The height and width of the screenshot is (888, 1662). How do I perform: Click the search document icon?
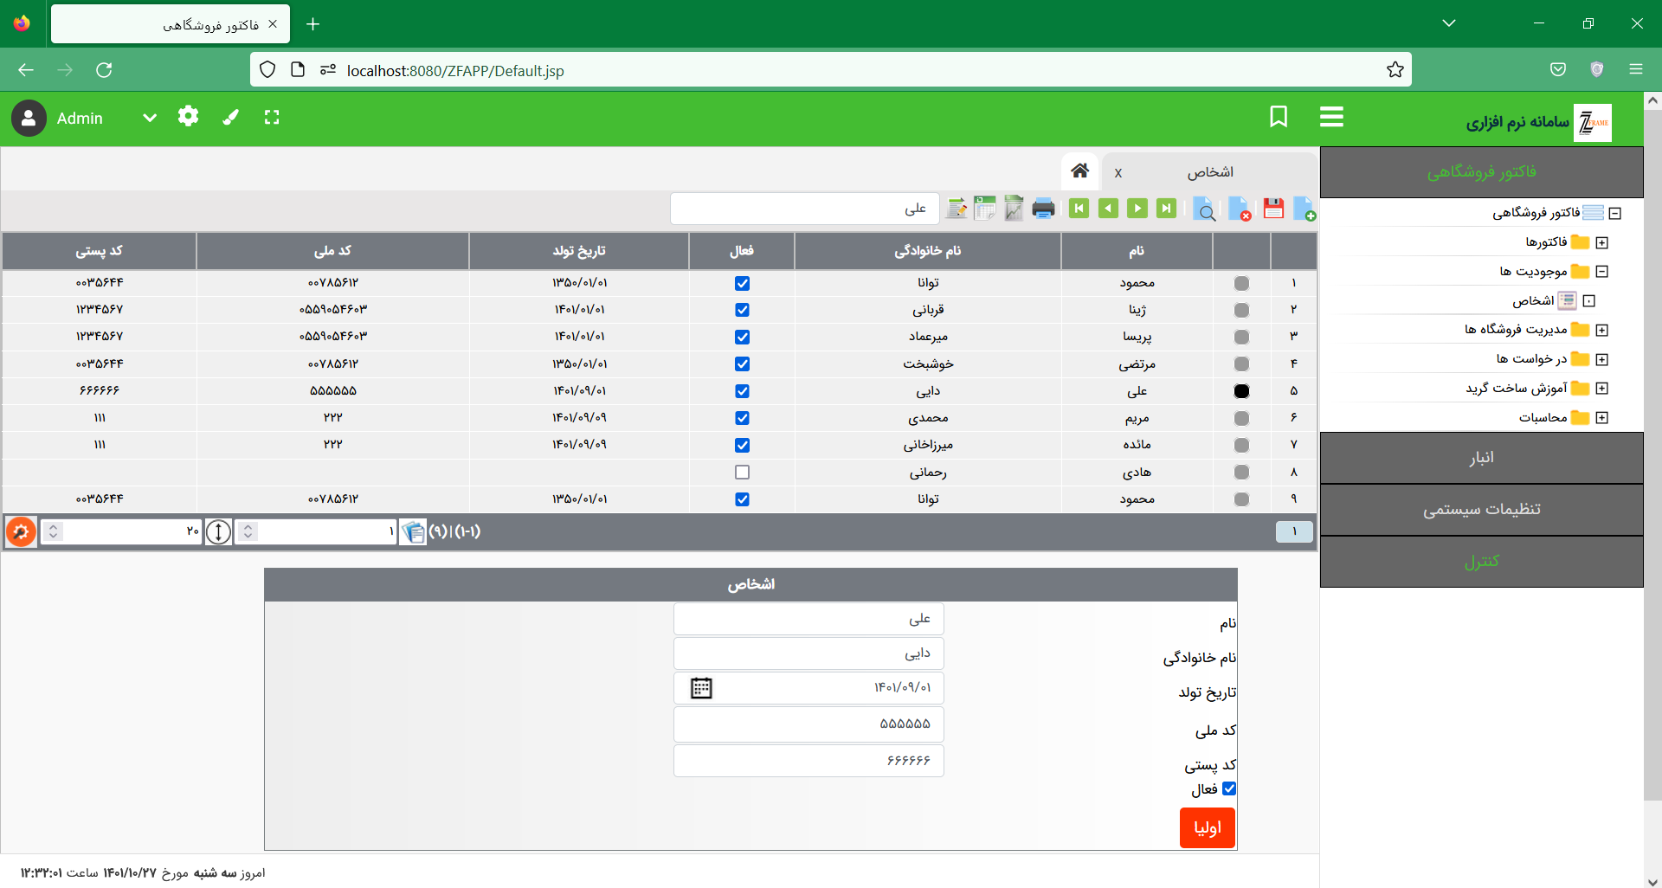coord(1204,209)
